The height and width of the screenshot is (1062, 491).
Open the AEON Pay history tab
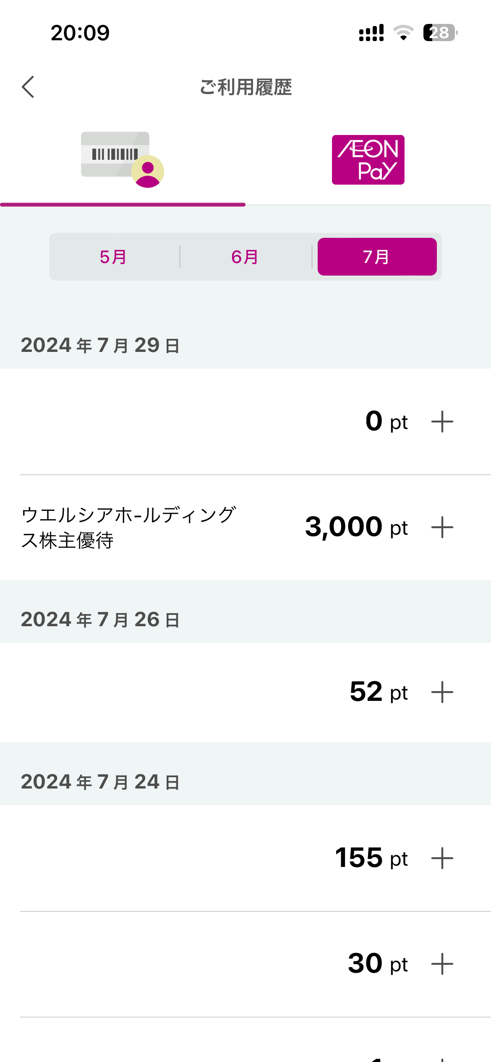(x=368, y=160)
